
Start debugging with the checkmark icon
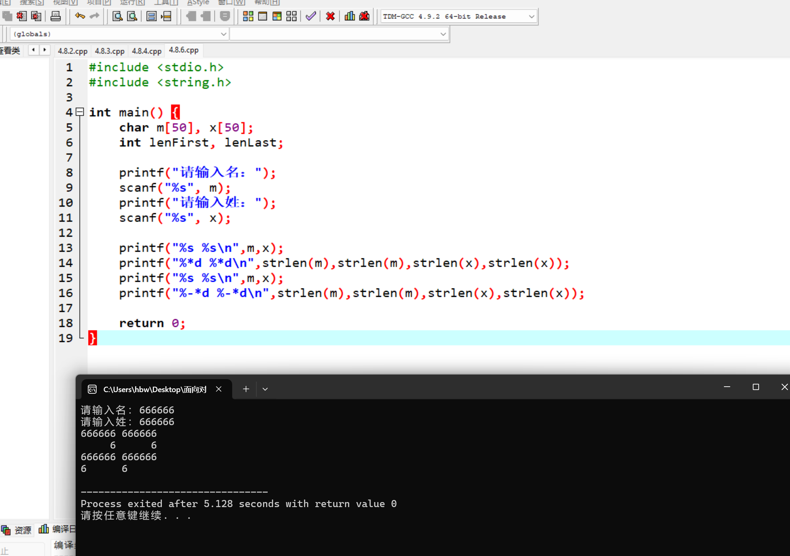coord(311,16)
